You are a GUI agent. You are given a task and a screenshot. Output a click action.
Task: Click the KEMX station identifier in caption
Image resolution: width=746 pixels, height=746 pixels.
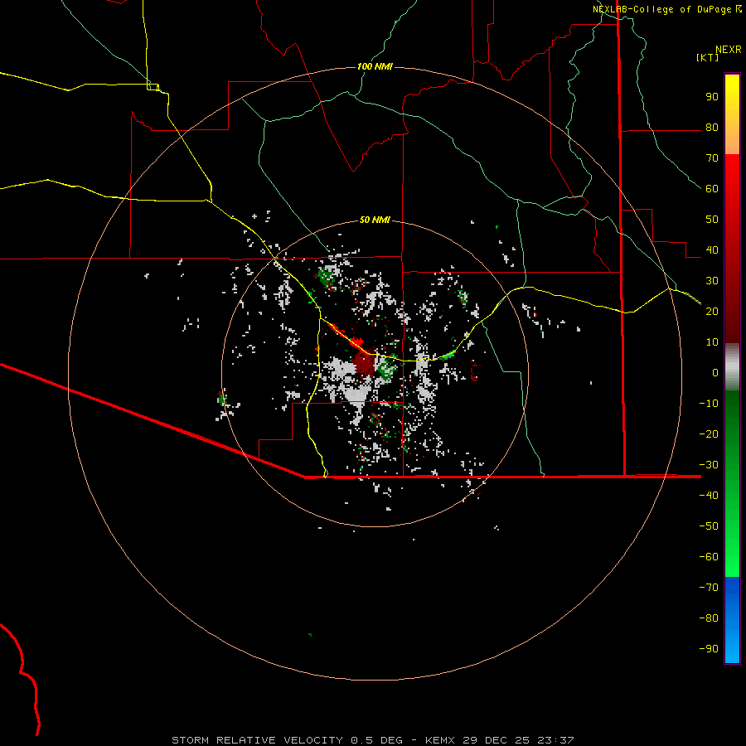tap(440, 740)
